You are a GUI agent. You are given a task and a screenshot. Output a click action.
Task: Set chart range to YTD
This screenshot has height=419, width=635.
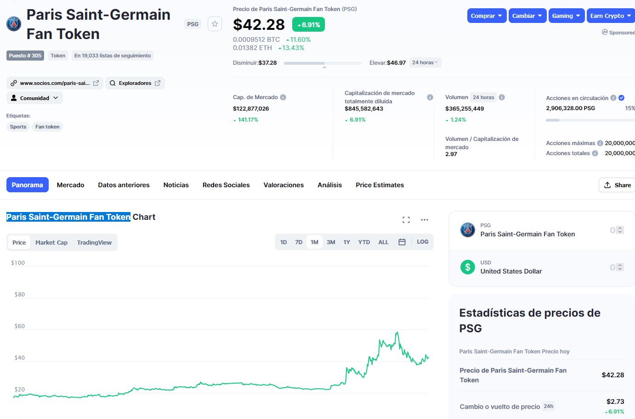pos(364,242)
